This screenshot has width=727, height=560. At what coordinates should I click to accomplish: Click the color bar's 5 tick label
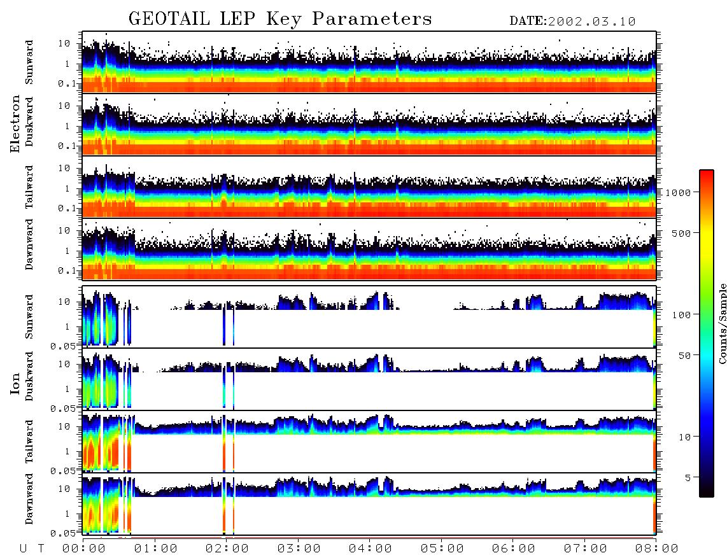(688, 478)
